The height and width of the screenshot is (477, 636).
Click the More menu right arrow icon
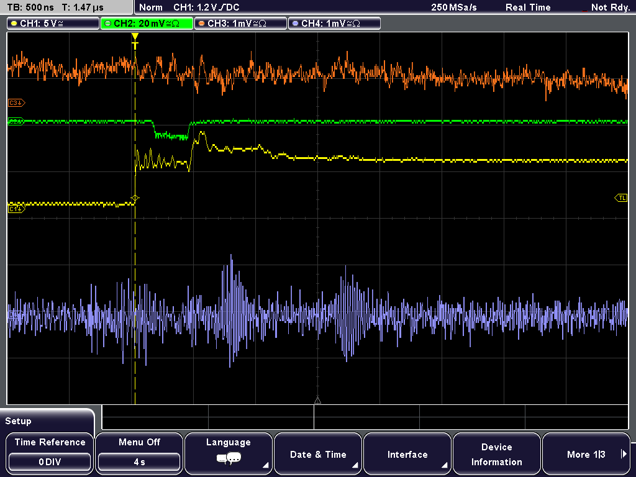click(624, 454)
